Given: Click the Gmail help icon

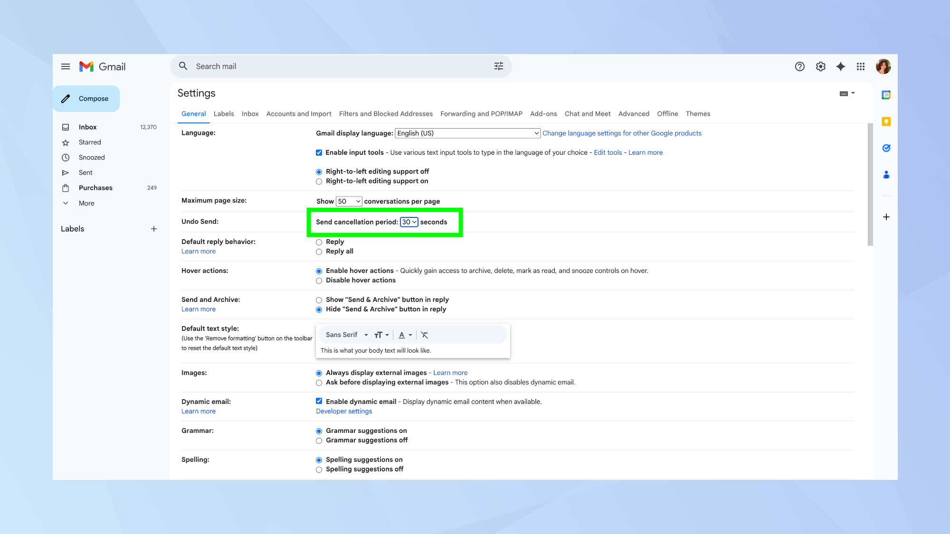Looking at the screenshot, I should point(799,66).
